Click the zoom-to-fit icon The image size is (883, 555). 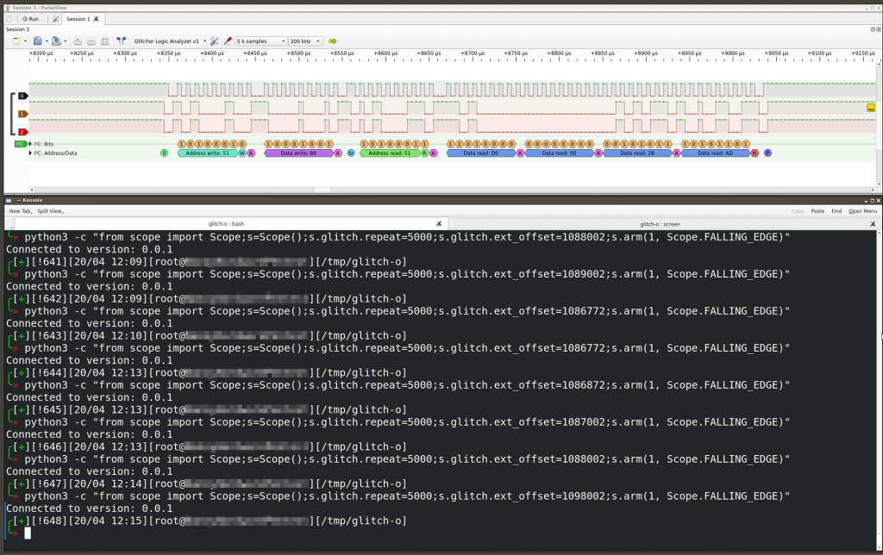click(x=105, y=41)
